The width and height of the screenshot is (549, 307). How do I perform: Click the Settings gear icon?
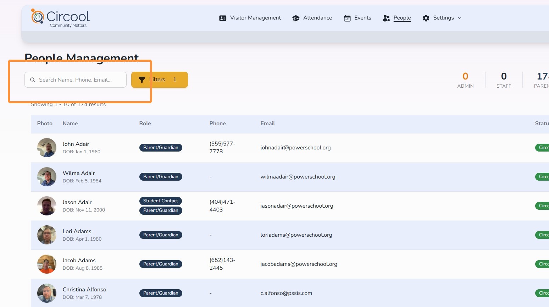(x=426, y=18)
